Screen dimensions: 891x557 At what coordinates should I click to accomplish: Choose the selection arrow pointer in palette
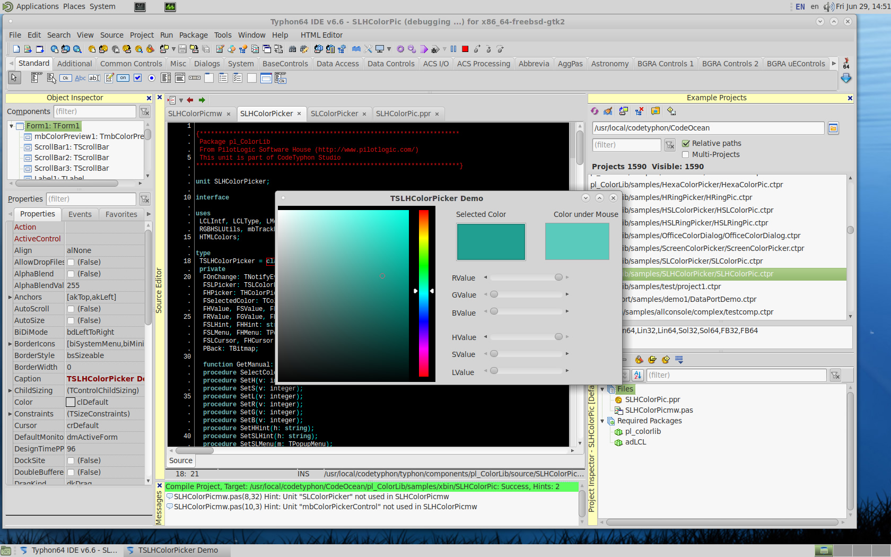[14, 78]
